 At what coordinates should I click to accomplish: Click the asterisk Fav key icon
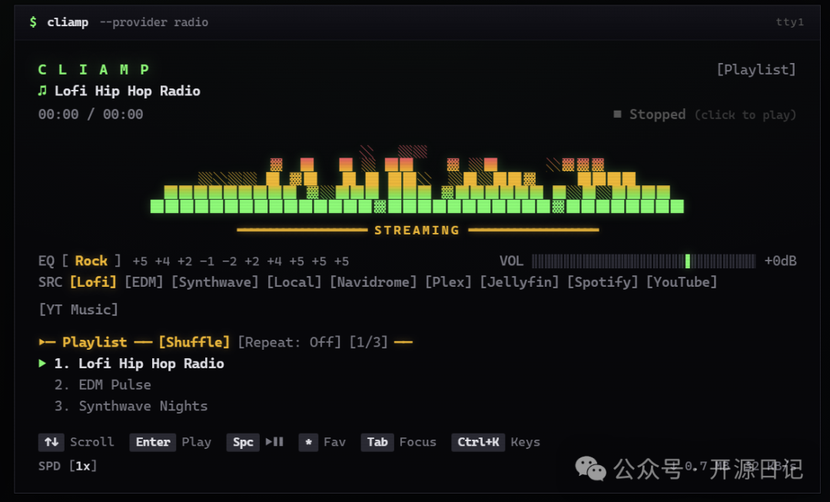coord(308,442)
